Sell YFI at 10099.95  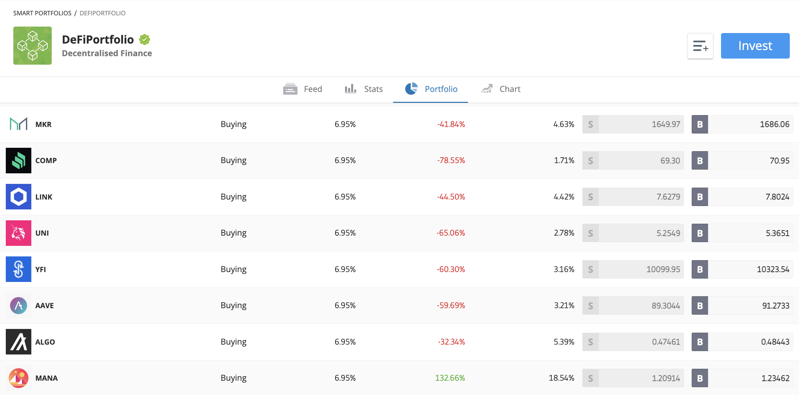(633, 269)
